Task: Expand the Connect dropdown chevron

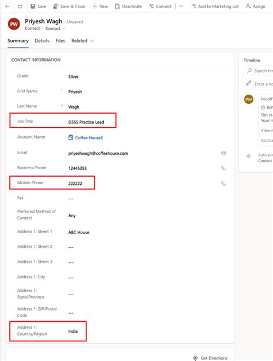Action: [181, 6]
